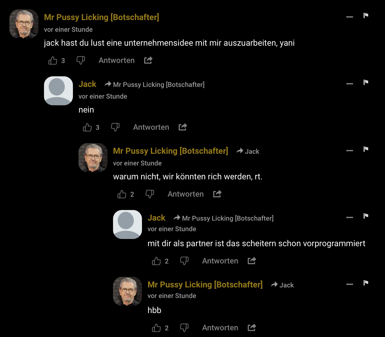385x337 pixels.
Task: Dislike Jack's "nein" reply
Action: (x=115, y=127)
